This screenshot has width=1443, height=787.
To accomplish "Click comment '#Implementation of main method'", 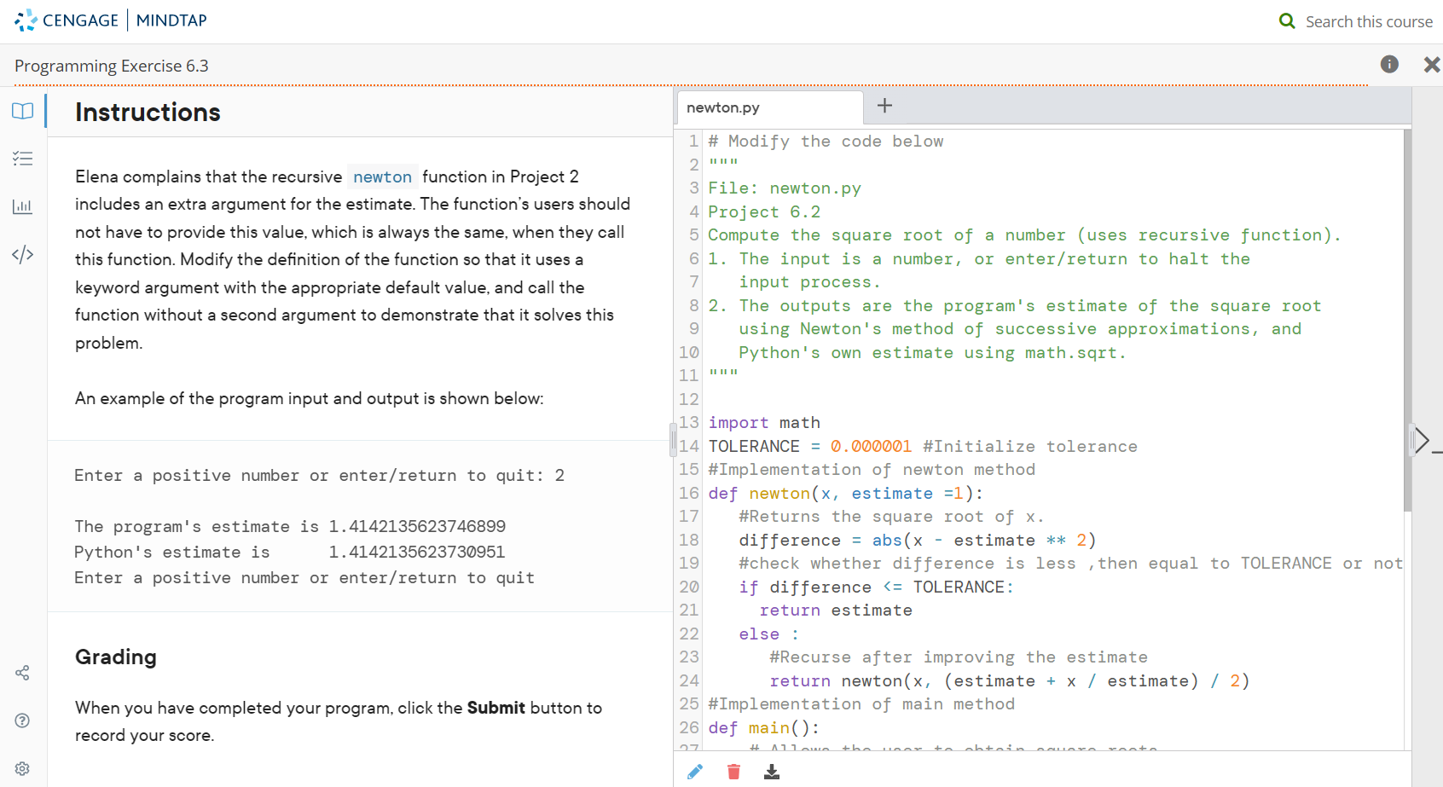I will [x=861, y=703].
